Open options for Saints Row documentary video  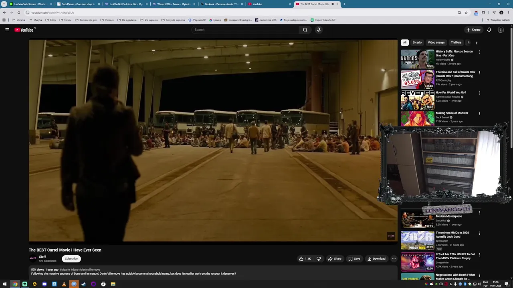479,72
